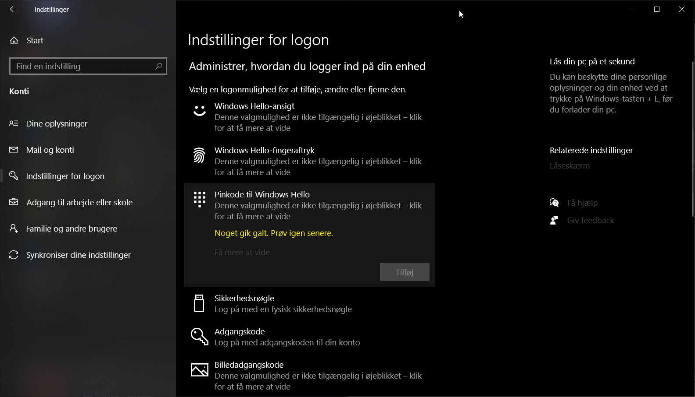Click the PIN keypad icon

point(200,199)
